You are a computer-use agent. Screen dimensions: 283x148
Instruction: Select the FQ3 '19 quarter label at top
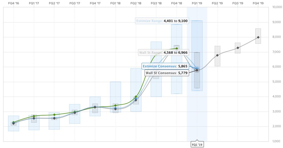coord(238,3)
